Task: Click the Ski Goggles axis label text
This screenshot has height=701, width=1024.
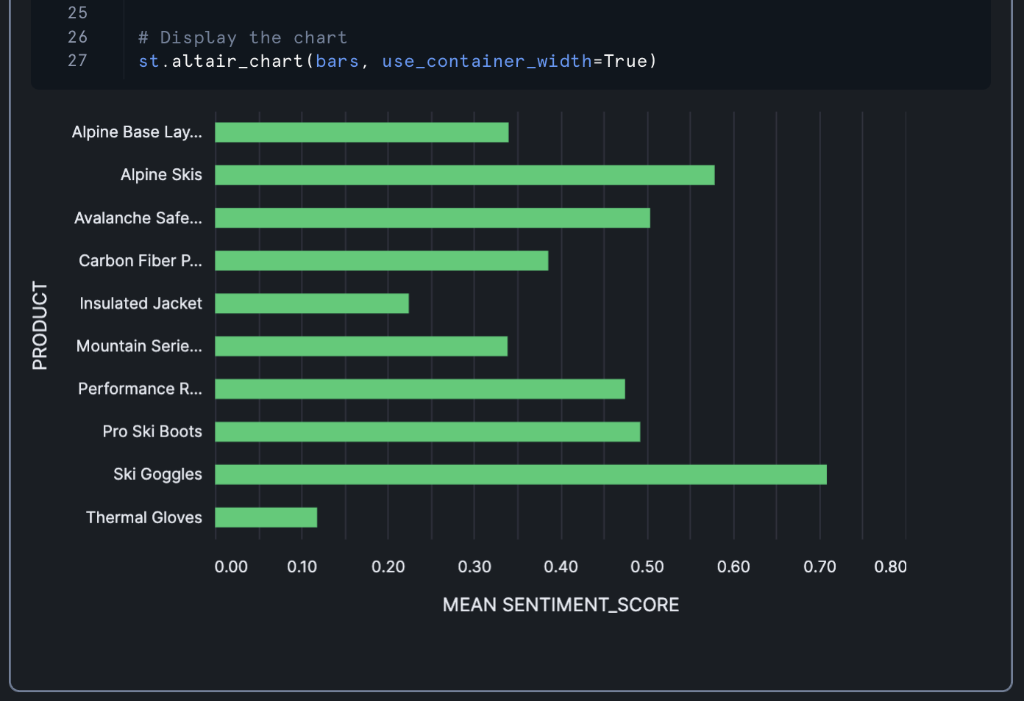Action: pos(157,475)
